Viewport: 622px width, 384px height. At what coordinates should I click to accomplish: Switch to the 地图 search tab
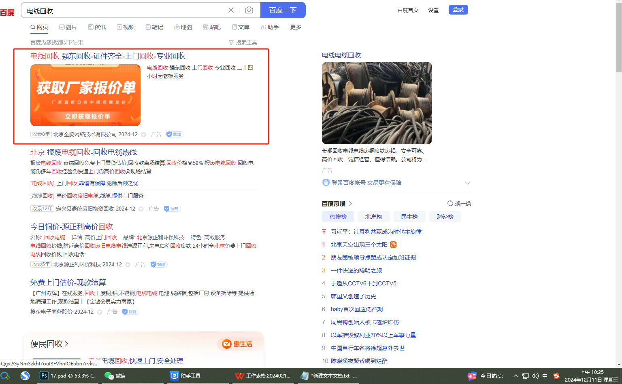click(x=183, y=27)
